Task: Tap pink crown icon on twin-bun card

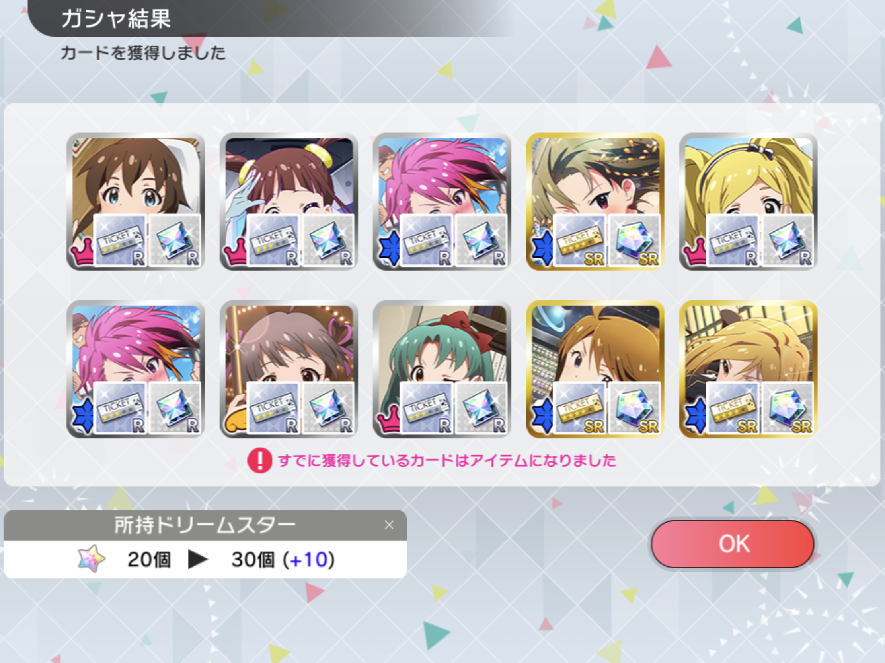Action: (235, 252)
